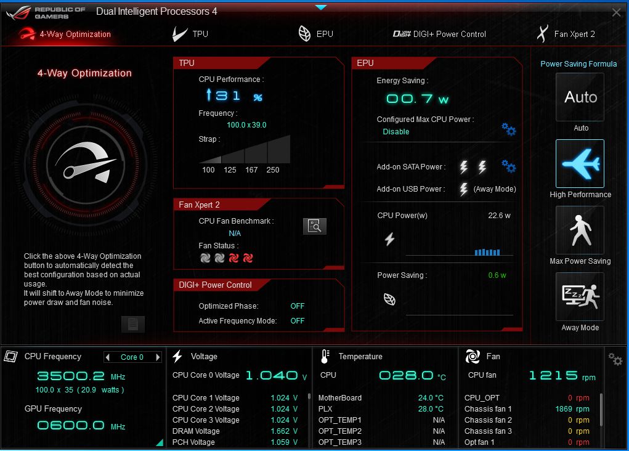Toggle Add-on USB Power lightning bolt
The height and width of the screenshot is (451, 629).
tap(464, 189)
